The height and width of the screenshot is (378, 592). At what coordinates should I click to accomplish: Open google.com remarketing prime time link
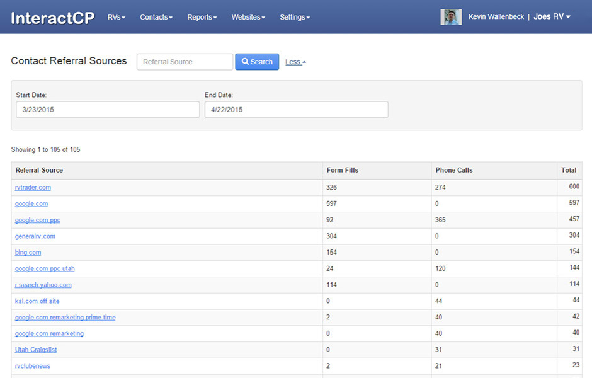(x=65, y=317)
